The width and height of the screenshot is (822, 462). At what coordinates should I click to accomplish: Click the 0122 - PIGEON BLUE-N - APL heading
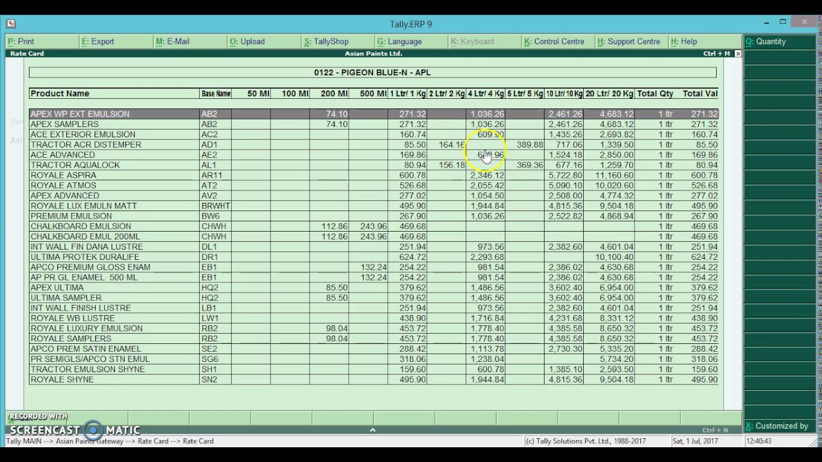(372, 73)
